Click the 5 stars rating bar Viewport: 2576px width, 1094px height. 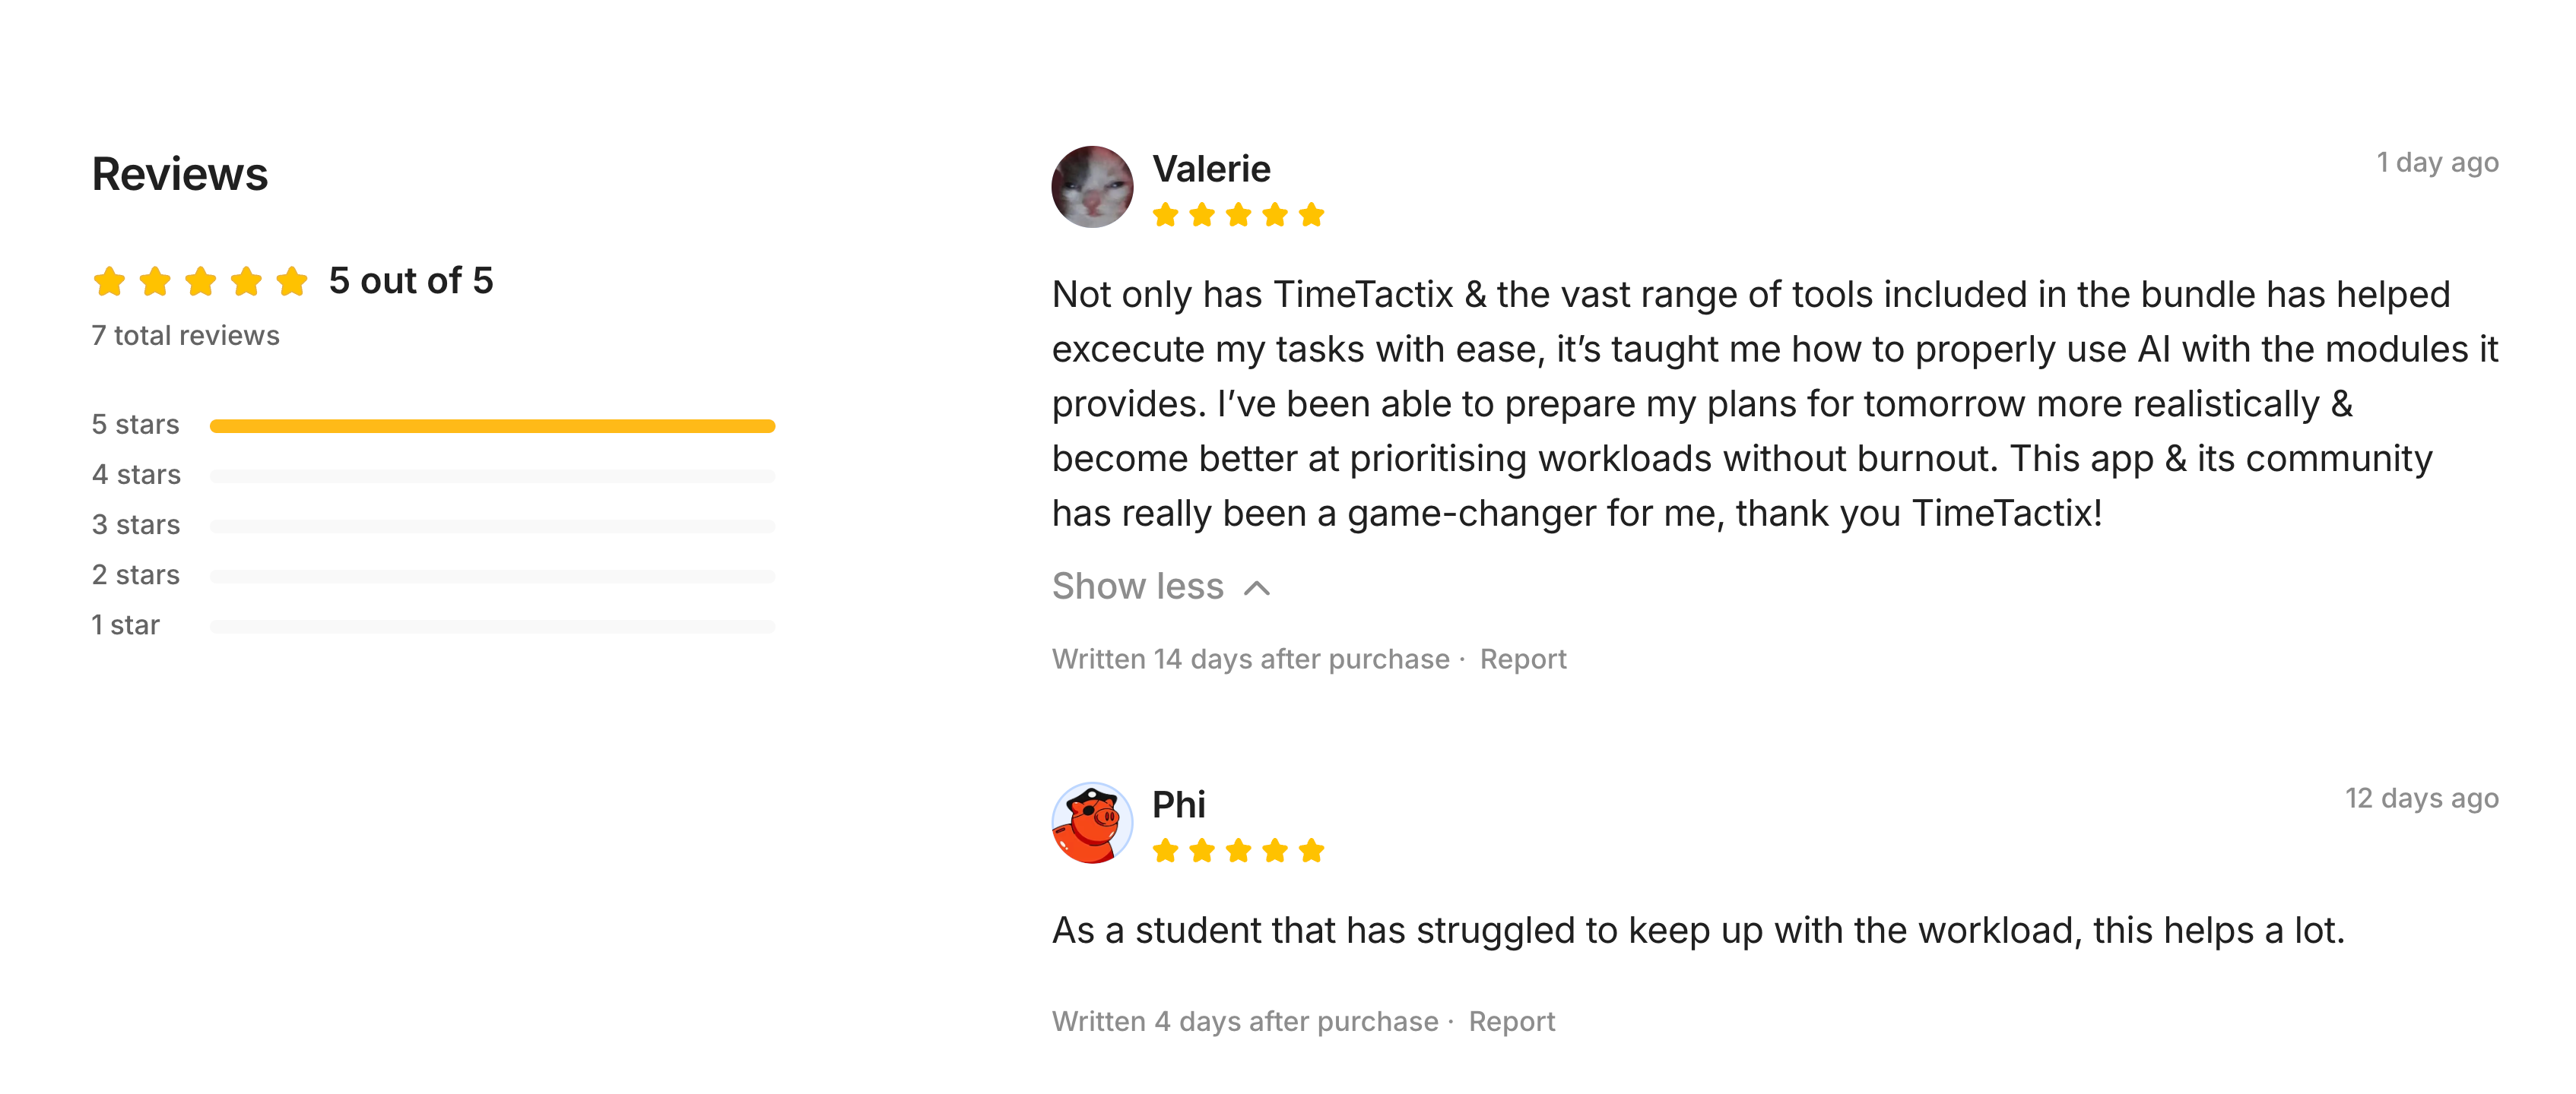point(492,425)
